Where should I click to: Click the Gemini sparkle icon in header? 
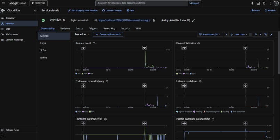click(252, 3)
